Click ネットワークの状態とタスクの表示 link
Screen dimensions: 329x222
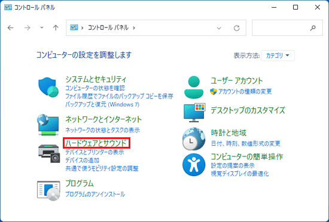click(x=102, y=130)
